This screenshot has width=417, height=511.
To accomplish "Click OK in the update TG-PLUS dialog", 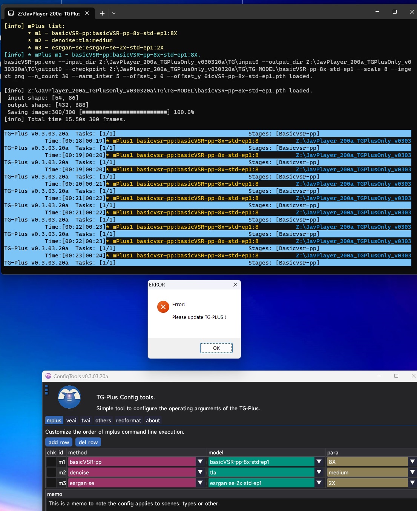I will click(216, 348).
